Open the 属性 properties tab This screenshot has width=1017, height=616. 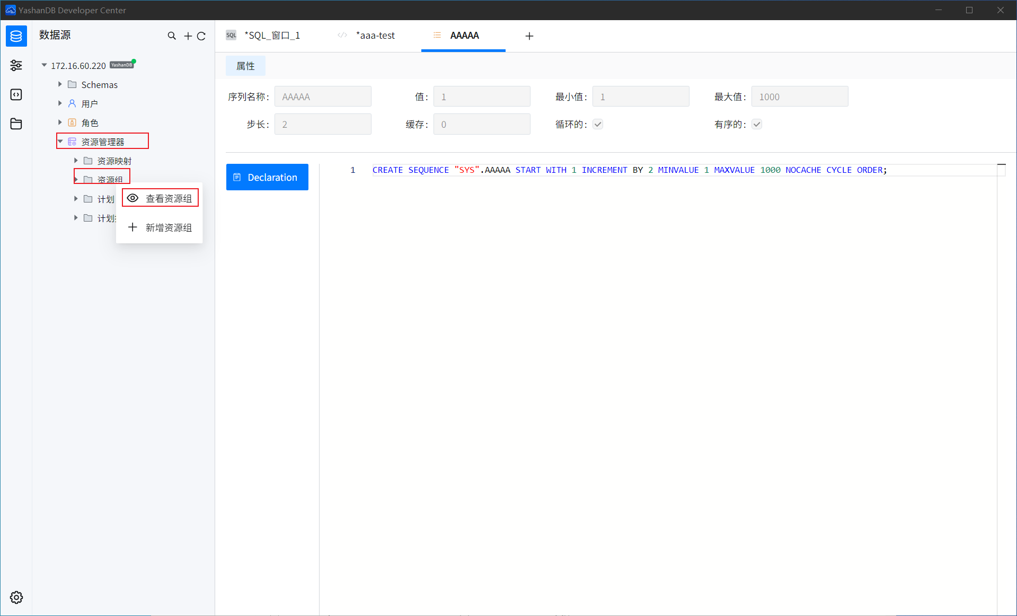[x=245, y=66]
